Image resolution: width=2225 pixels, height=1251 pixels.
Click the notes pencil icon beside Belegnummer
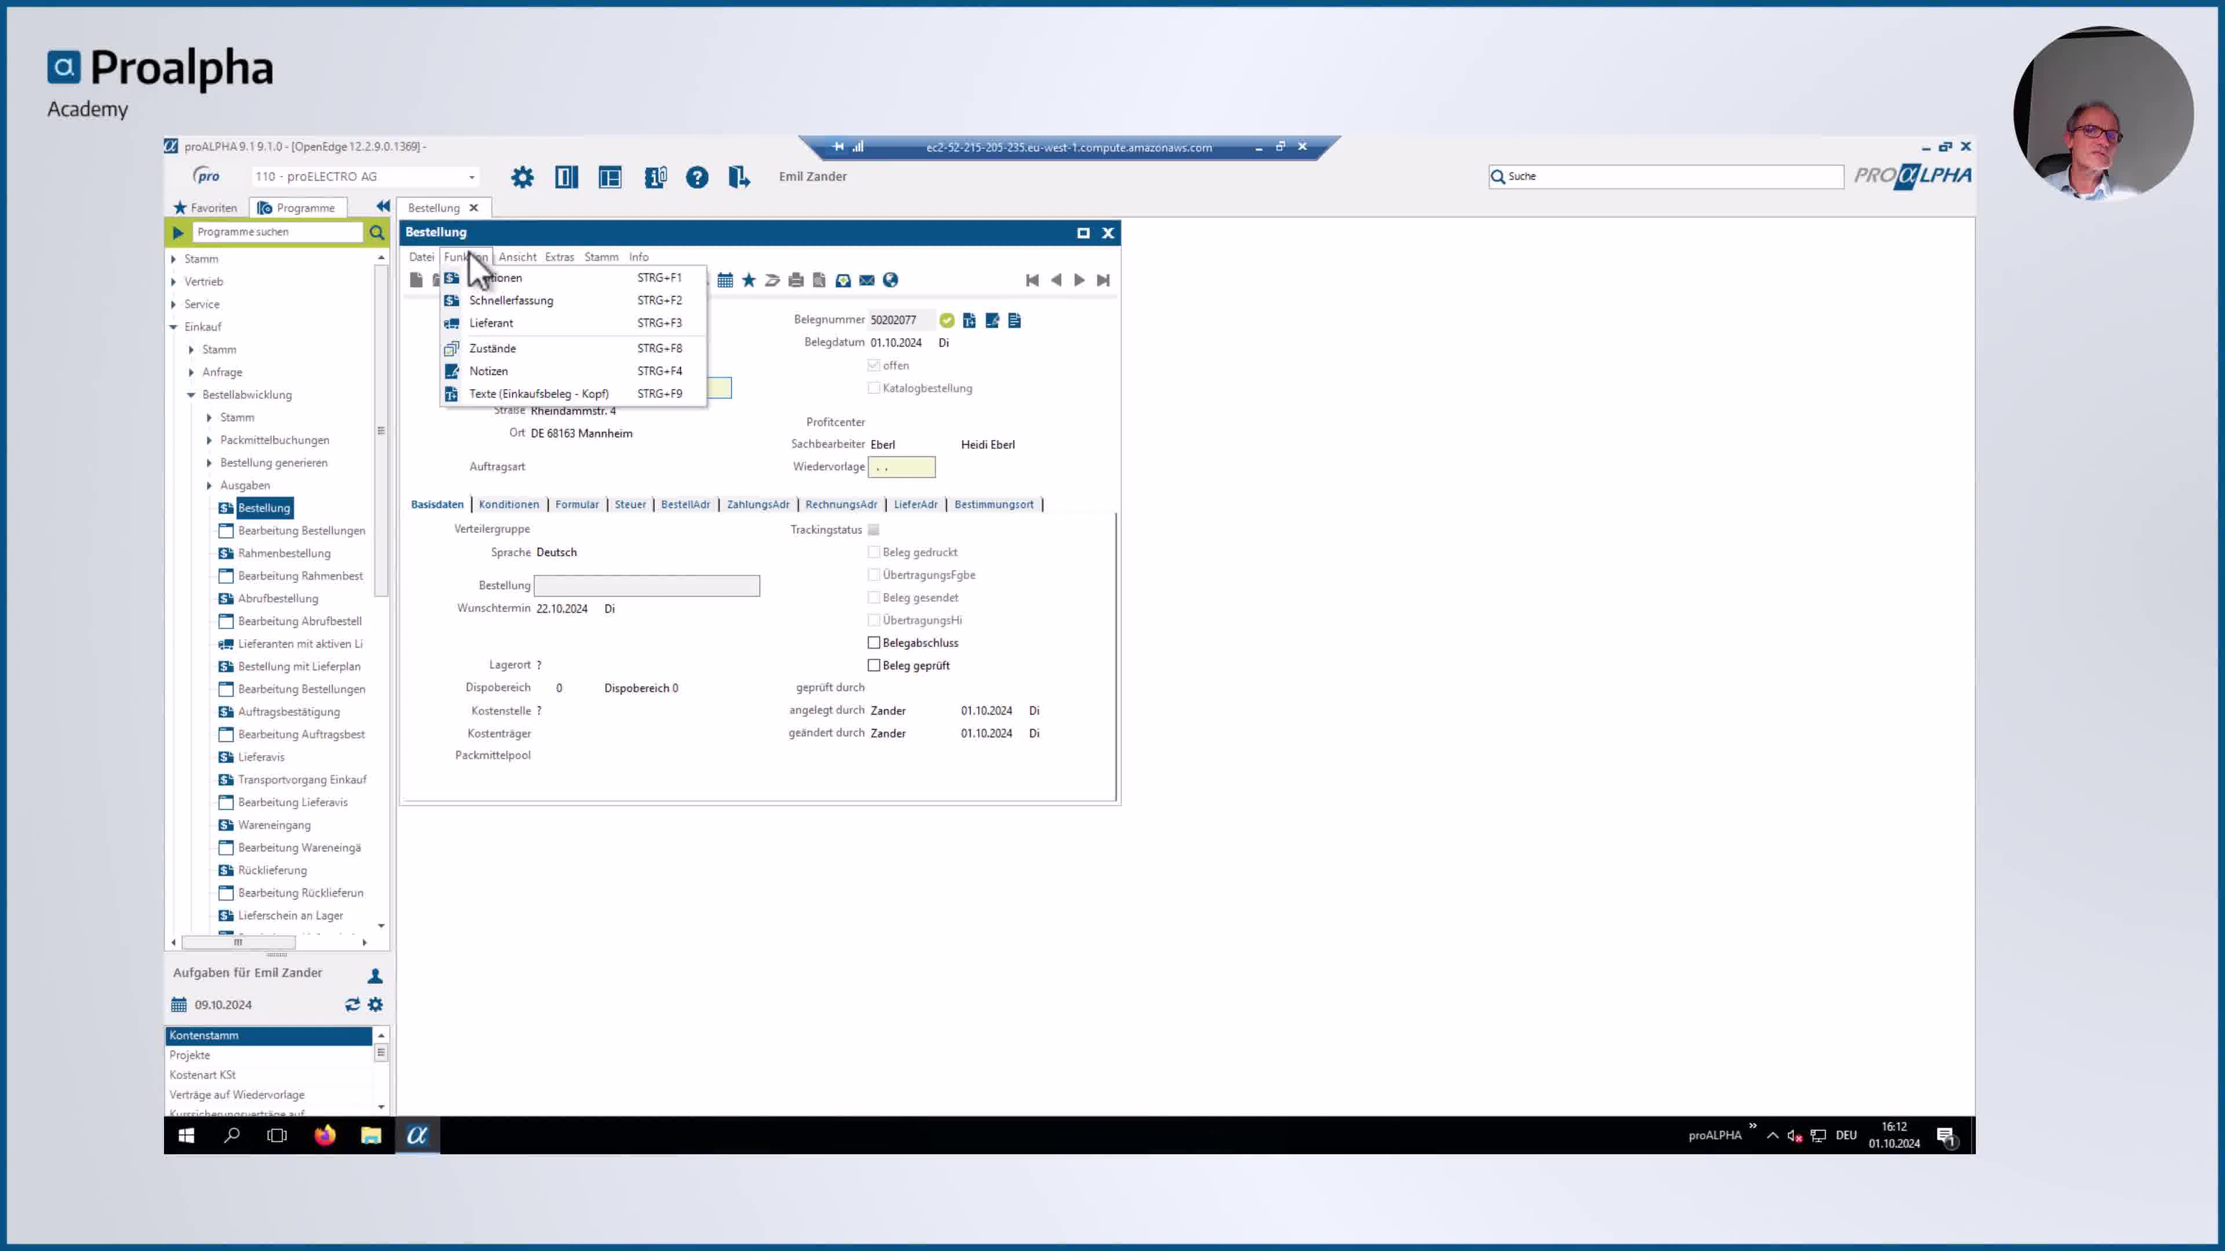[993, 320]
